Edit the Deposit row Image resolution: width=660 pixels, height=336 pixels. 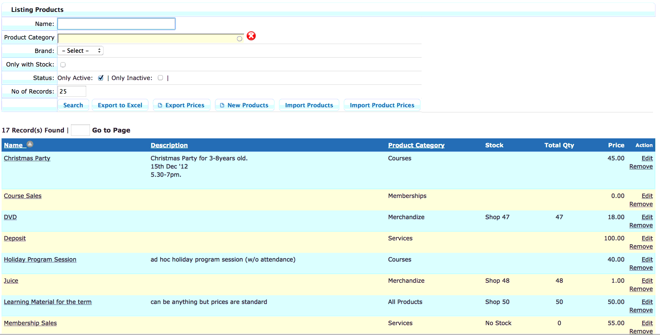[647, 238]
